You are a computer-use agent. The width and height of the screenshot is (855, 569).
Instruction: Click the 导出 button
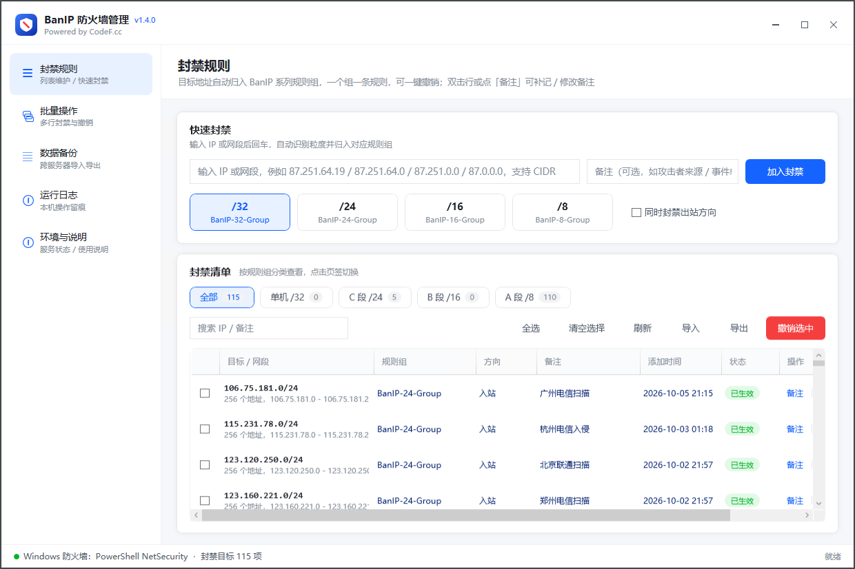coord(739,328)
